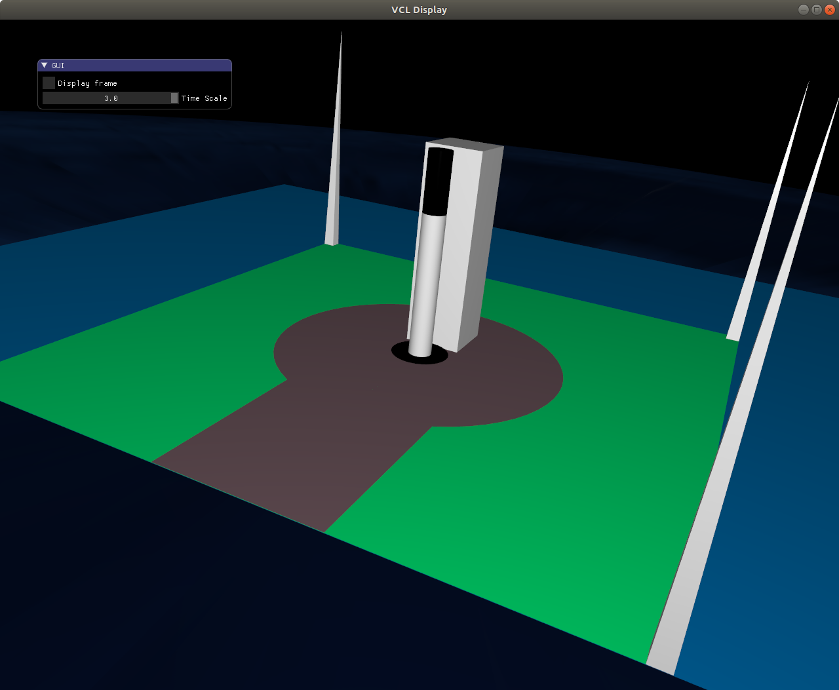The width and height of the screenshot is (839, 690).
Task: Click the "Display frame" label text
Action: click(87, 83)
